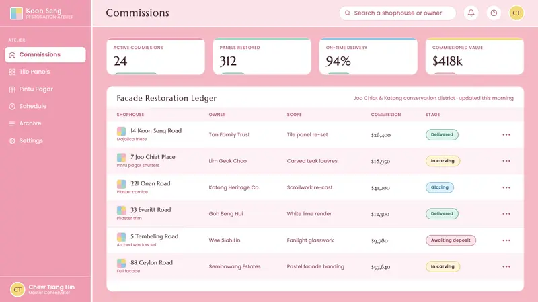Image resolution: width=538 pixels, height=302 pixels.
Task: Open the help question-mark icon
Action: tap(494, 13)
